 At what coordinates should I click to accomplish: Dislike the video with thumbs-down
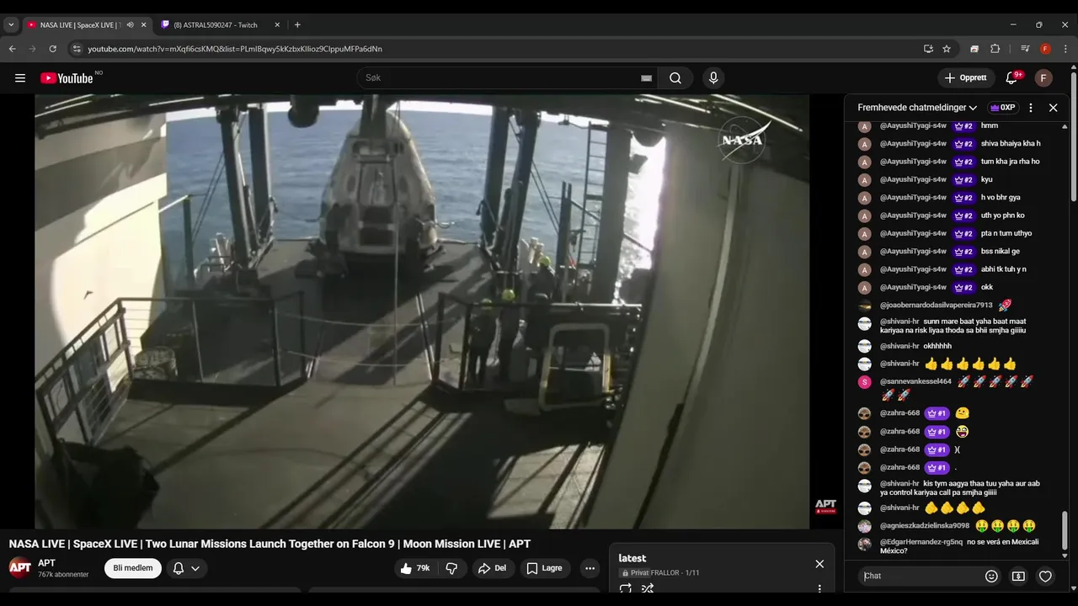(451, 568)
